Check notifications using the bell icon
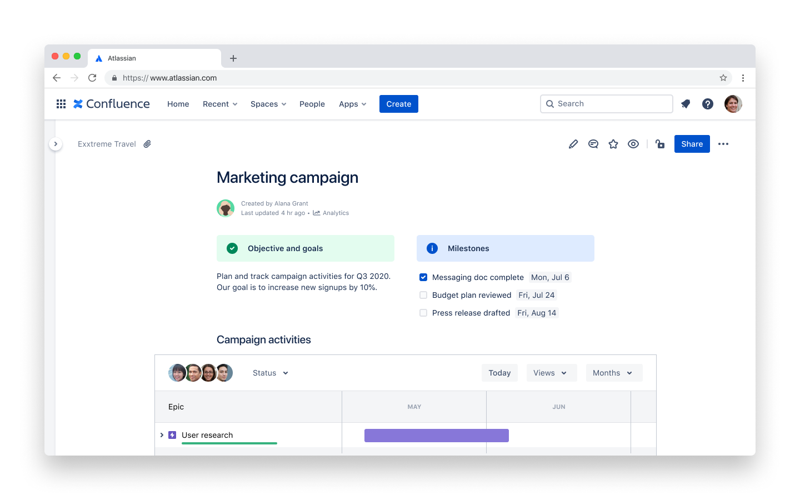Screen dimensions: 800x500 [685, 103]
